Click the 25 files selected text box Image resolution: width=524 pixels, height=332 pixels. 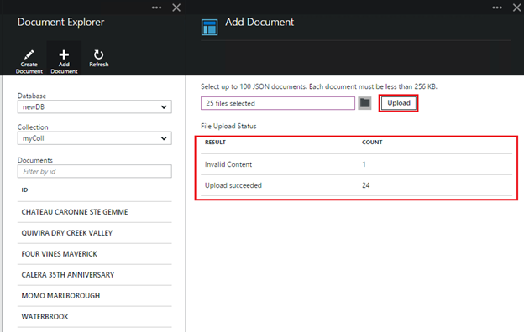point(278,103)
